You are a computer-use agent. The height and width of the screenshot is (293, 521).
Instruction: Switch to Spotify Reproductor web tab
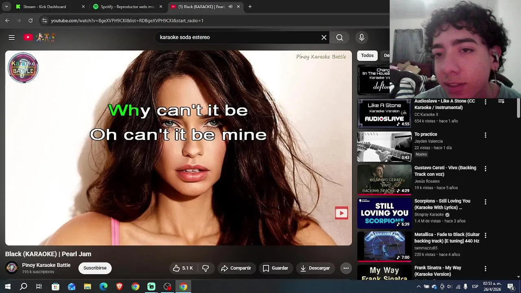127,7
